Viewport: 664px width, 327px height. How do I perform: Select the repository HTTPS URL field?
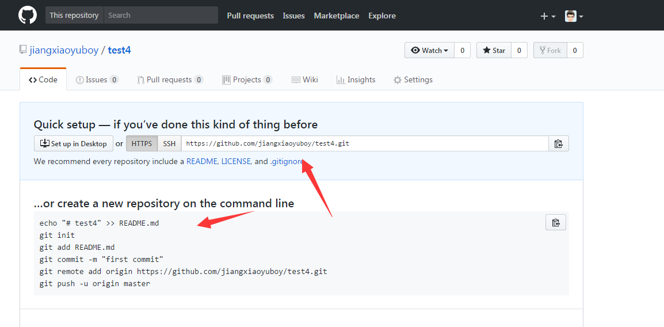(x=365, y=143)
